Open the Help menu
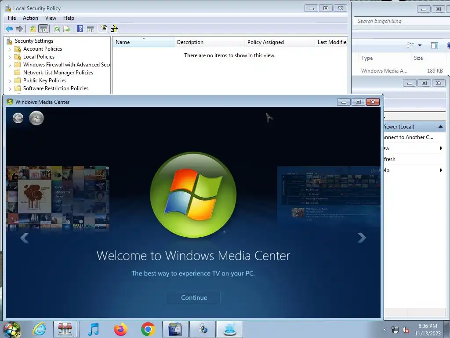This screenshot has width=450, height=338. 69,18
